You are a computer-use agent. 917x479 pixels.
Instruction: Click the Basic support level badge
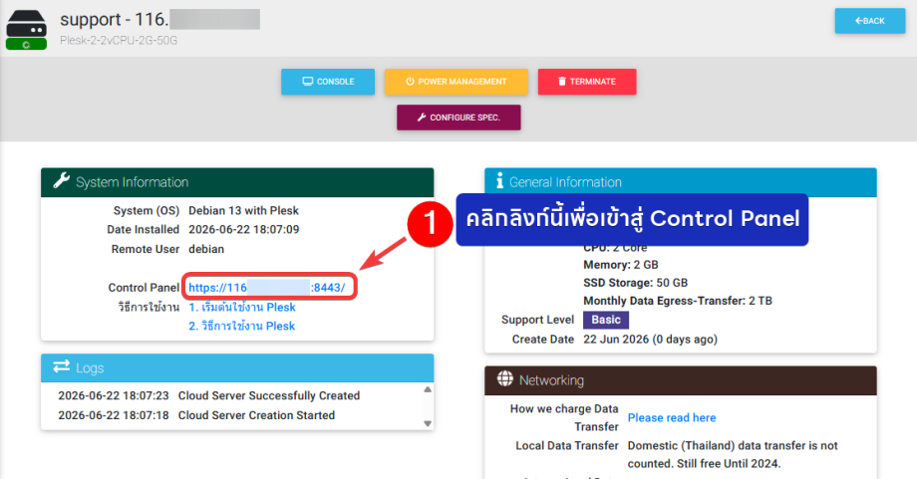tap(606, 320)
